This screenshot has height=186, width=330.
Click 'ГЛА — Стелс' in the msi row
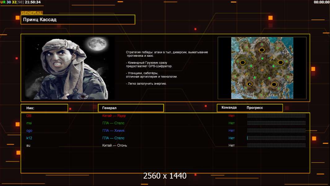tap(113, 123)
